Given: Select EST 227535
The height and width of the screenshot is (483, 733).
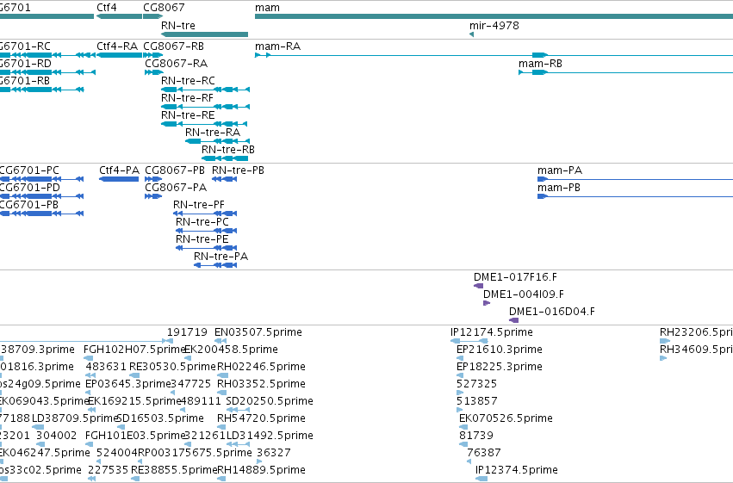Looking at the screenshot, I should [x=108, y=471].
